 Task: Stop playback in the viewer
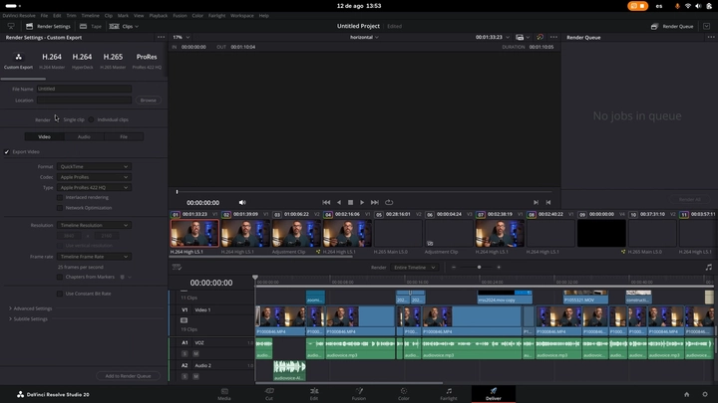[350, 202]
